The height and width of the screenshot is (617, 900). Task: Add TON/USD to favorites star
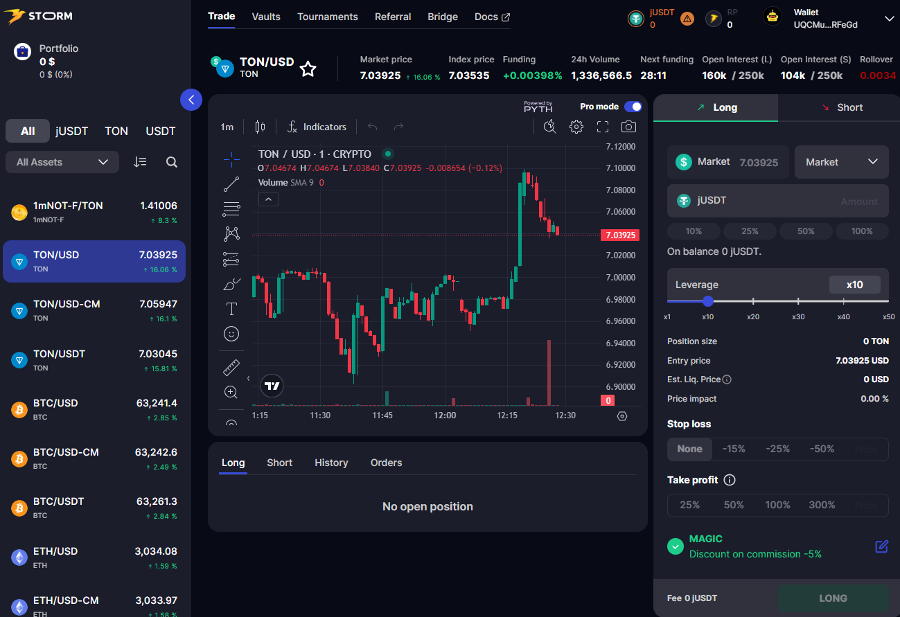[308, 69]
